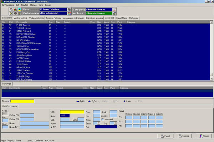Click the Nome TV input field
The width and height of the screenshot is (214, 142).
click(34, 127)
